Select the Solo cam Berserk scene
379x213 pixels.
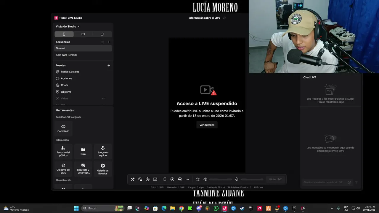83,55
